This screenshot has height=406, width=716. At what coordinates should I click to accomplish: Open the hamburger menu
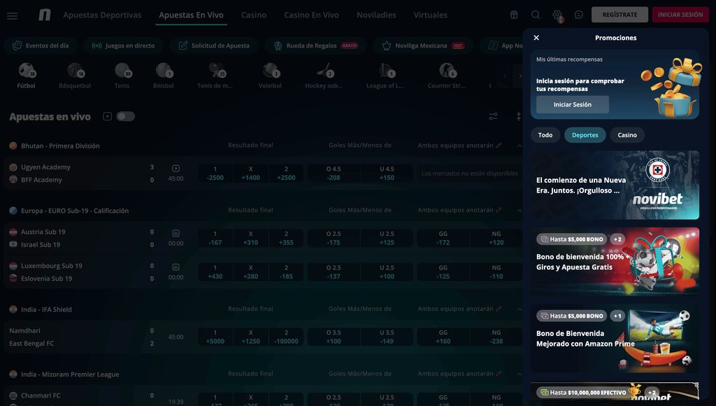pyautogui.click(x=13, y=15)
